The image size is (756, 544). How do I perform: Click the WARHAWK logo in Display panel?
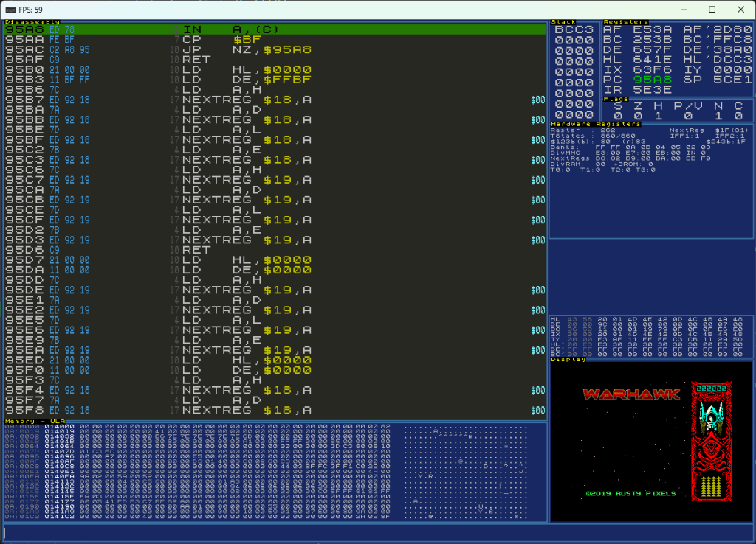pos(631,394)
